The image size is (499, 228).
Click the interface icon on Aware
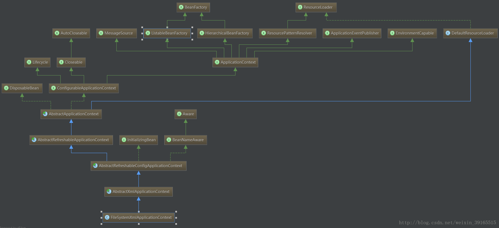(179, 114)
